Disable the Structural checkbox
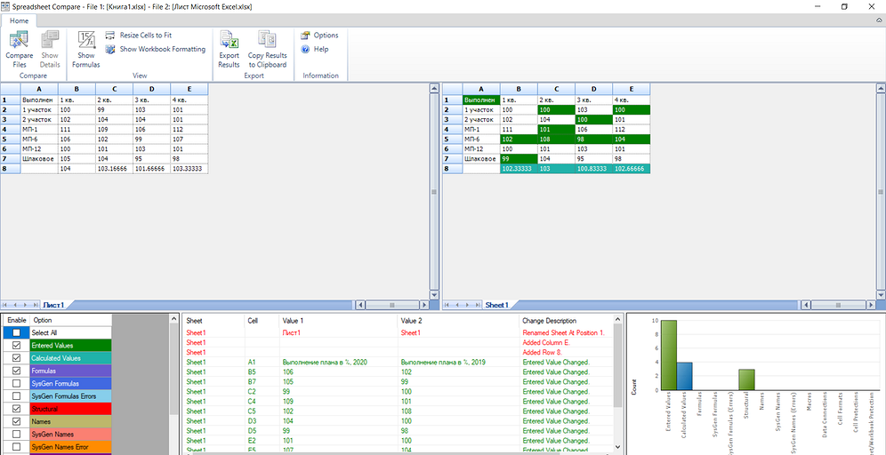Viewport: 886px width, 455px height. 16,409
